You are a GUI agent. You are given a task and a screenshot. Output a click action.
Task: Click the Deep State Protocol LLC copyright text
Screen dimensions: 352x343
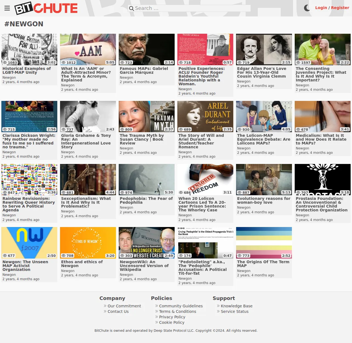(176, 331)
